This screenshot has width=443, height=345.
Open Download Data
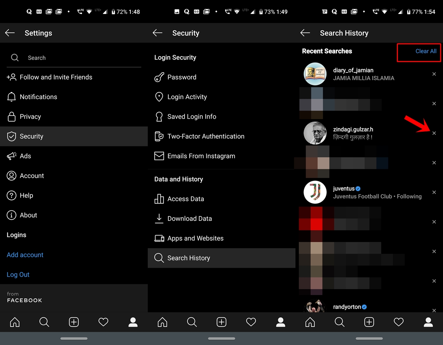pos(221,219)
